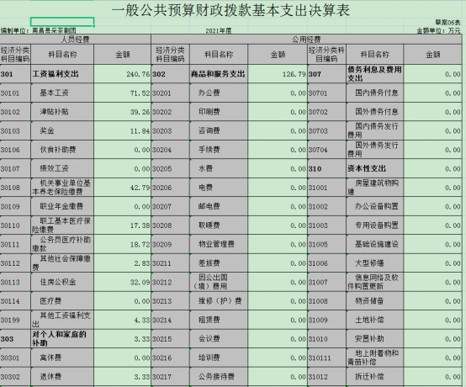Viewport: 466px width, 387px height.
Task: Select the 津贴补贴 amount 39.26
Action: (x=123, y=112)
